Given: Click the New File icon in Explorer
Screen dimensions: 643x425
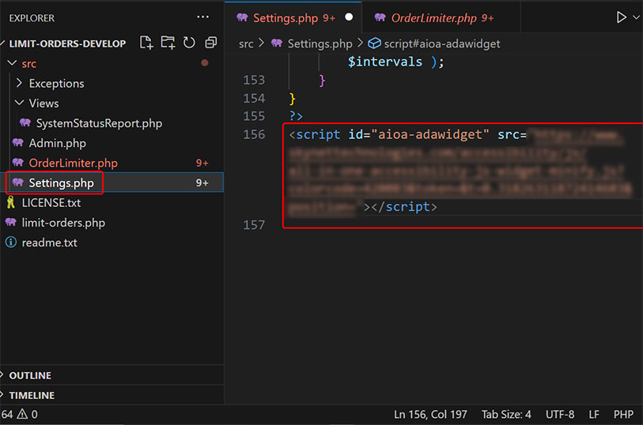Looking at the screenshot, I should (x=146, y=43).
